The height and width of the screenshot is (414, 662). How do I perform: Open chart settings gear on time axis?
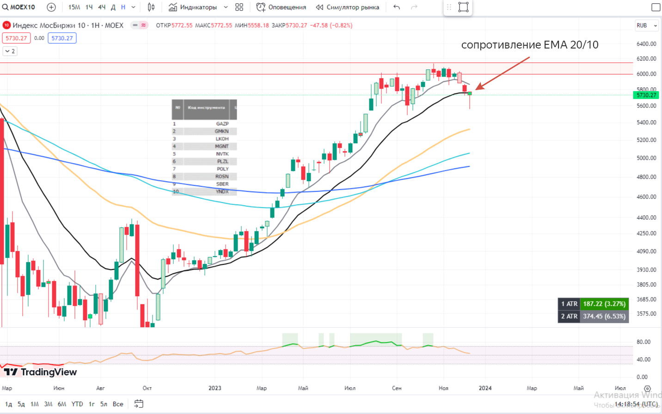647,389
